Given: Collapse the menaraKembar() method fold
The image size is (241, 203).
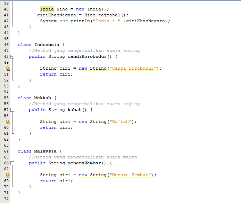Looking at the screenshot, I should 13,163.
